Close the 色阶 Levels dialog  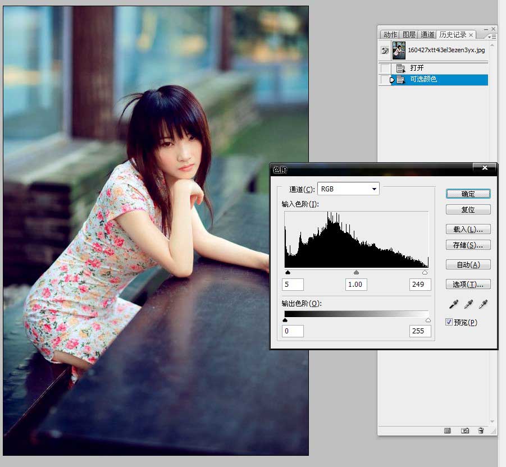[x=485, y=167]
